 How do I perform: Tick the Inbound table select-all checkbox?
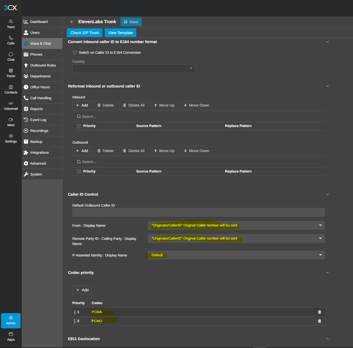79,126
